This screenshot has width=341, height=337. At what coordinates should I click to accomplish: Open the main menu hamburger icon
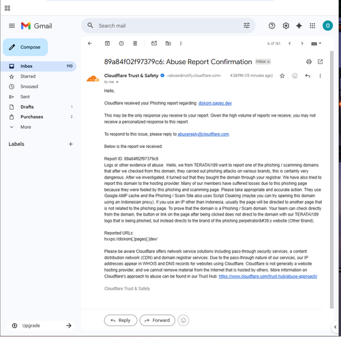click(12, 26)
